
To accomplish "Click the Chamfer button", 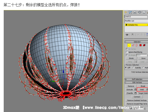I will tap(130, 93).
